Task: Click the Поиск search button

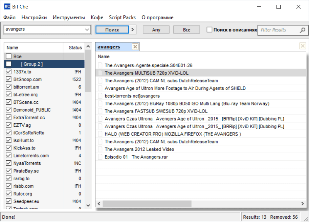Action: tap(112, 29)
